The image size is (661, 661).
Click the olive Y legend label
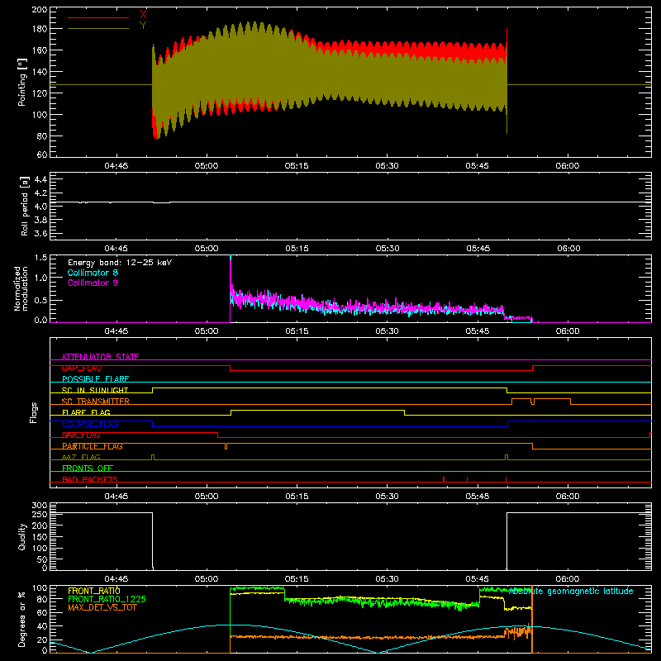[x=143, y=26]
